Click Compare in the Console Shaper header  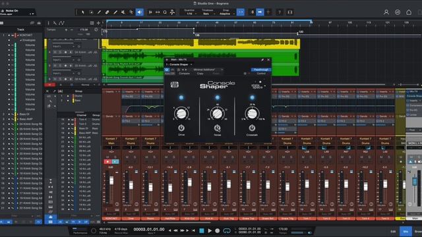[185, 73]
